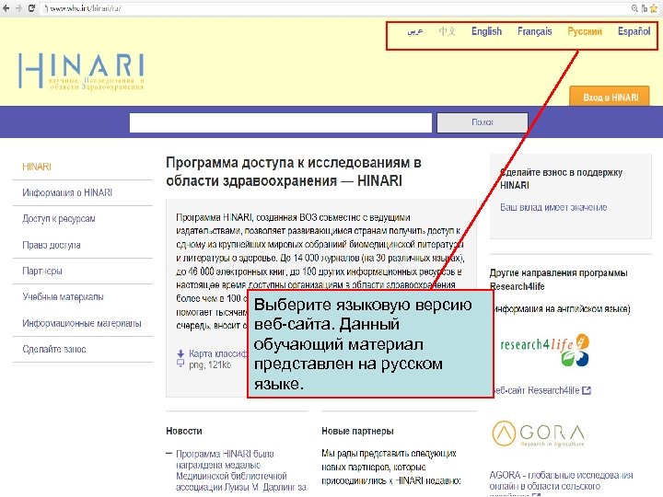Switch site language to Chinese
Image resolution: width=663 pixels, height=497 pixels.
(x=447, y=31)
